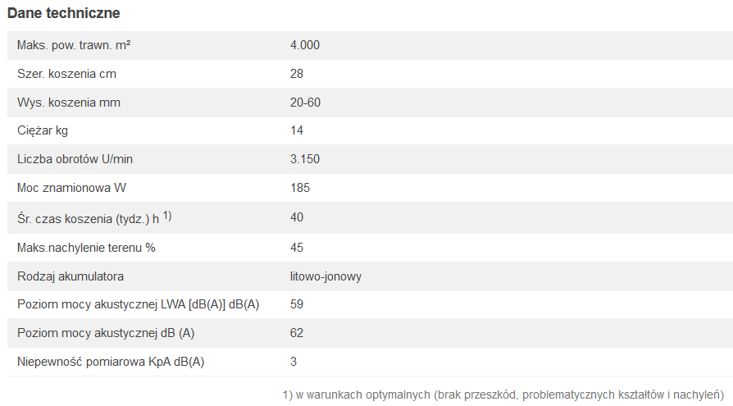Click the footnote marker 1) superscript
The width and height of the screenshot is (733, 406).
167,216
